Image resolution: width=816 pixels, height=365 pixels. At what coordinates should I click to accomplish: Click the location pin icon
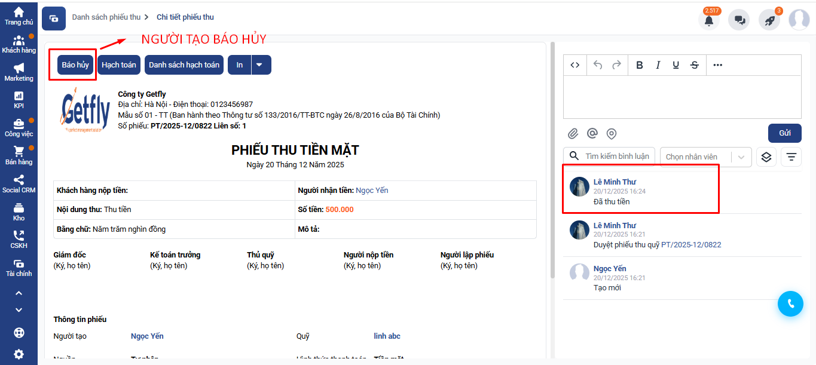click(x=611, y=133)
